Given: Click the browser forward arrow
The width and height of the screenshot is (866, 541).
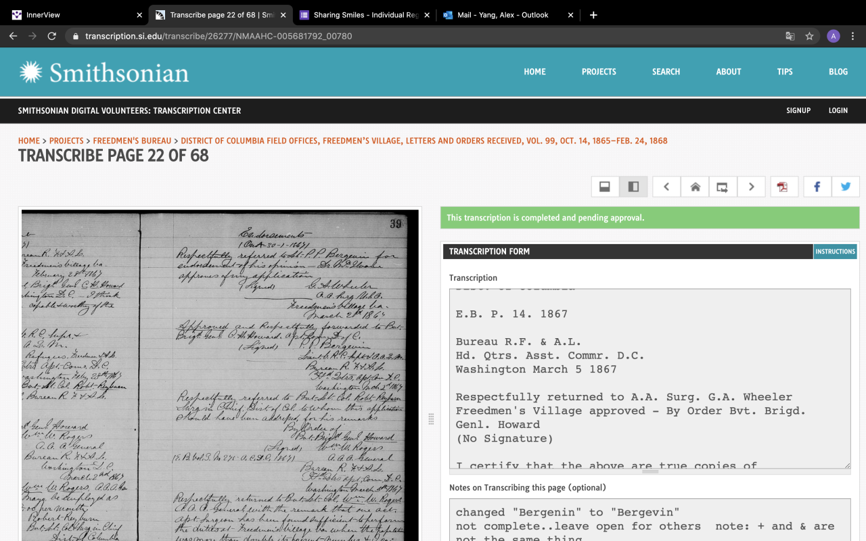Looking at the screenshot, I should pos(32,36).
